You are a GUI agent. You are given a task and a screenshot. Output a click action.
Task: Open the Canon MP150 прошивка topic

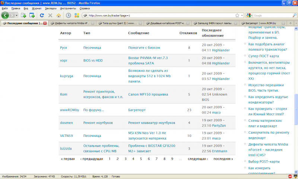click(x=148, y=95)
